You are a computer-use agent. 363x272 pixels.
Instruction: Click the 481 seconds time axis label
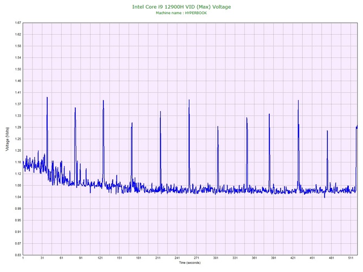(x=332, y=258)
